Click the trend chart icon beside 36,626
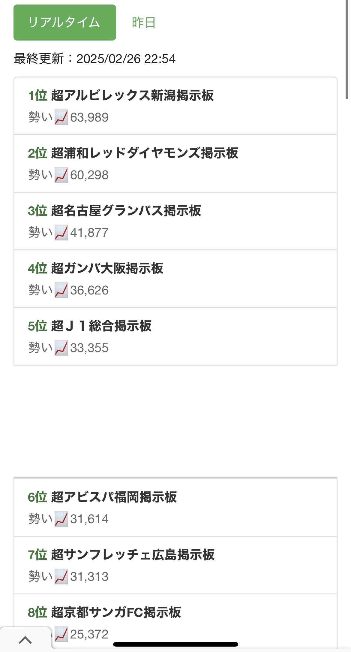351x652 pixels. click(61, 290)
